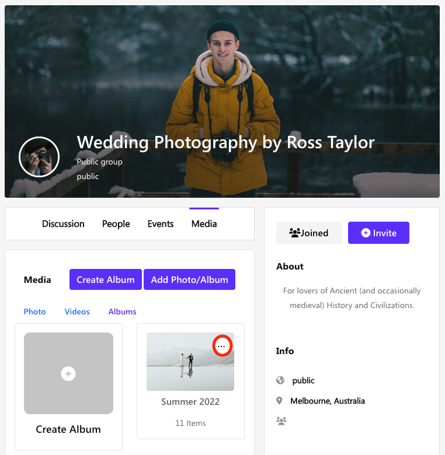Select the Media tab
This screenshot has height=455, width=445.
tap(204, 223)
